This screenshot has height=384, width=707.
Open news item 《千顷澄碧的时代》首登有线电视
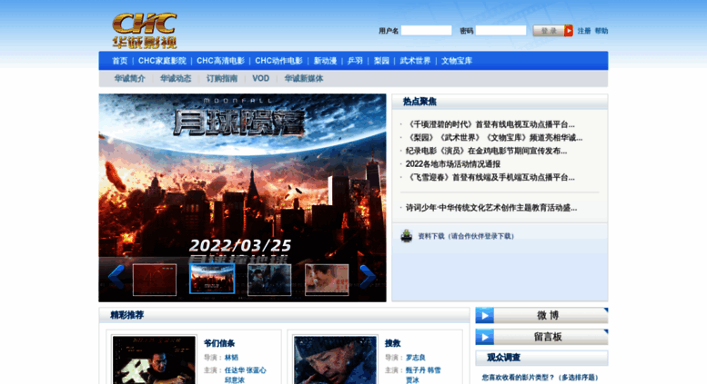(490, 124)
